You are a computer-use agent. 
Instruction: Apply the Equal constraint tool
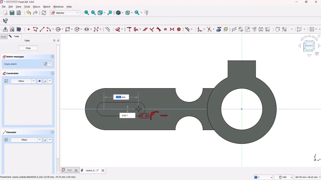165,29
